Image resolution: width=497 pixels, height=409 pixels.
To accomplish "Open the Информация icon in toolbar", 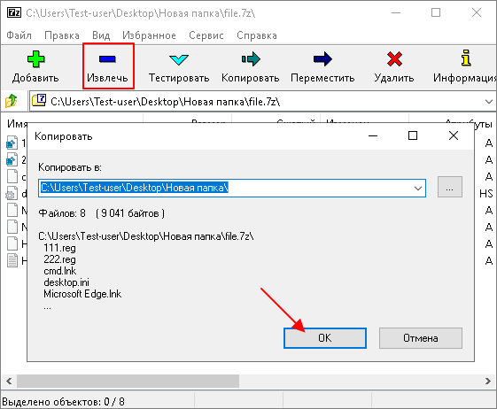I will pos(466,58).
